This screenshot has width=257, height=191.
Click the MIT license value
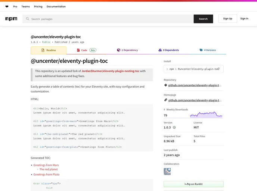(x=196, y=128)
